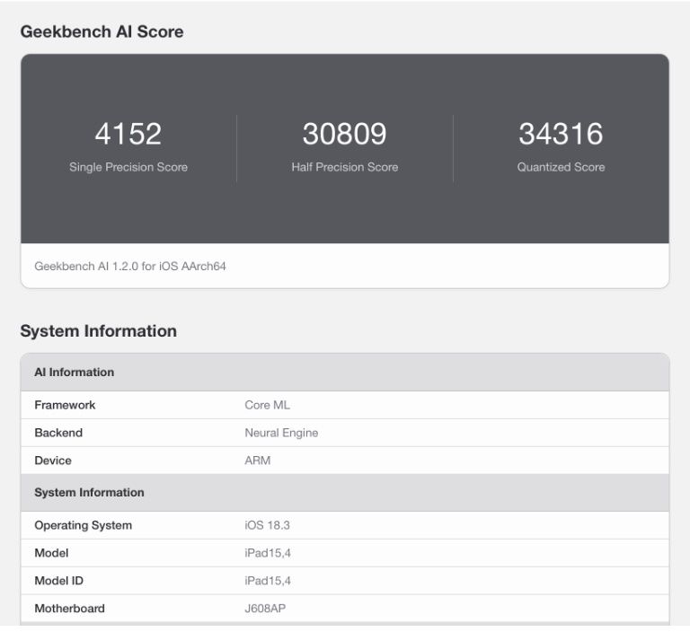Select the ARM device value
This screenshot has height=632, width=690.
pos(258,460)
